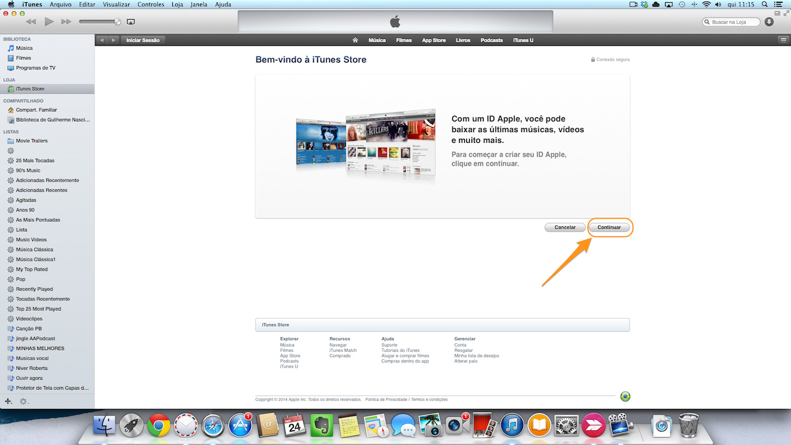Open the Suporte footer link
The height and width of the screenshot is (445, 791).
pyautogui.click(x=389, y=345)
